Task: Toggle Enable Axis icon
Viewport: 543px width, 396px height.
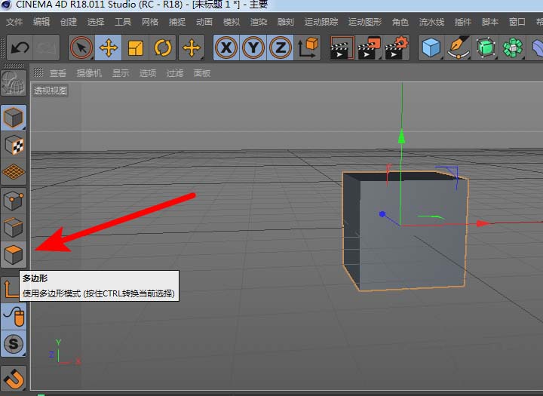Action: pyautogui.click(x=10, y=289)
